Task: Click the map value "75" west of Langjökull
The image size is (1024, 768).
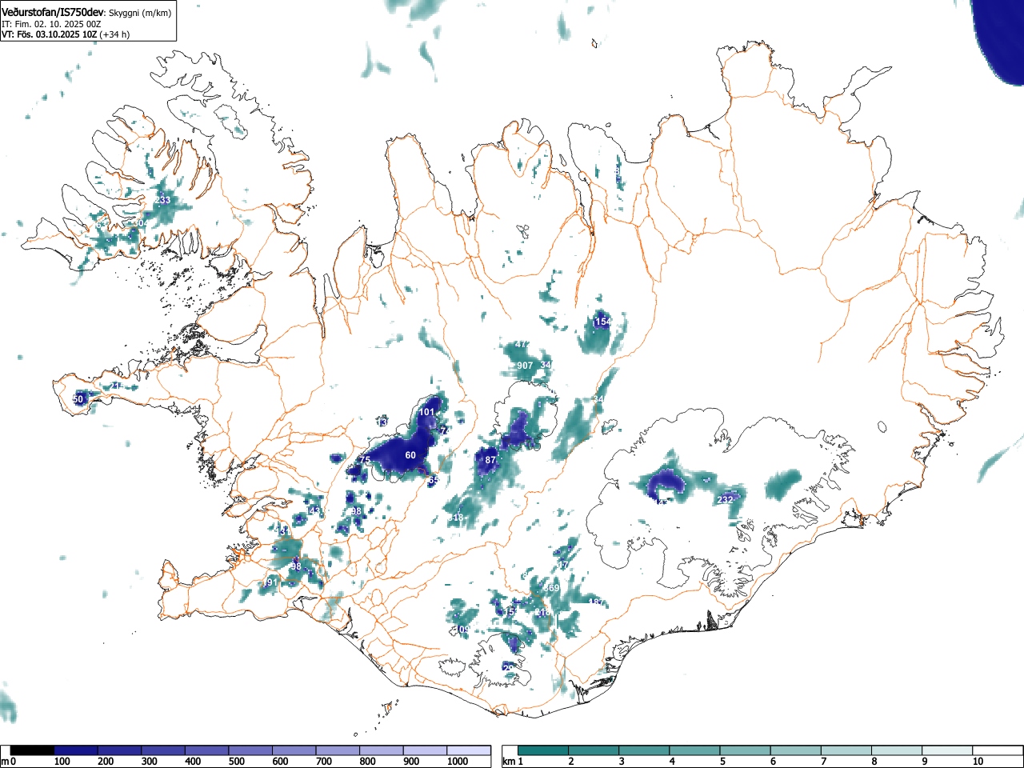Action: [365, 460]
